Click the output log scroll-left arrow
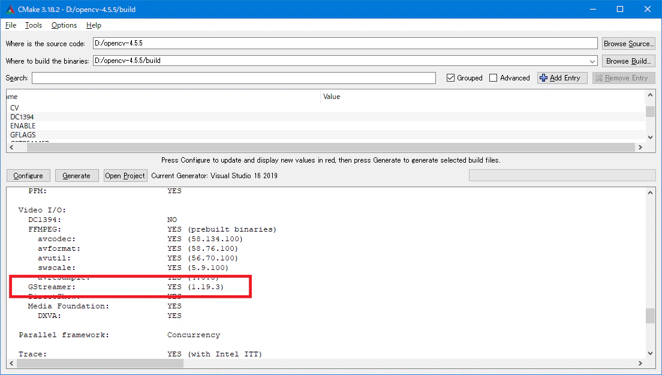Image resolution: width=662 pixels, height=375 pixels. point(11,364)
